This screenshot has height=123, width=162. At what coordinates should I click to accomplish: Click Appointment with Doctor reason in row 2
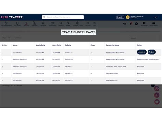pos(115,59)
